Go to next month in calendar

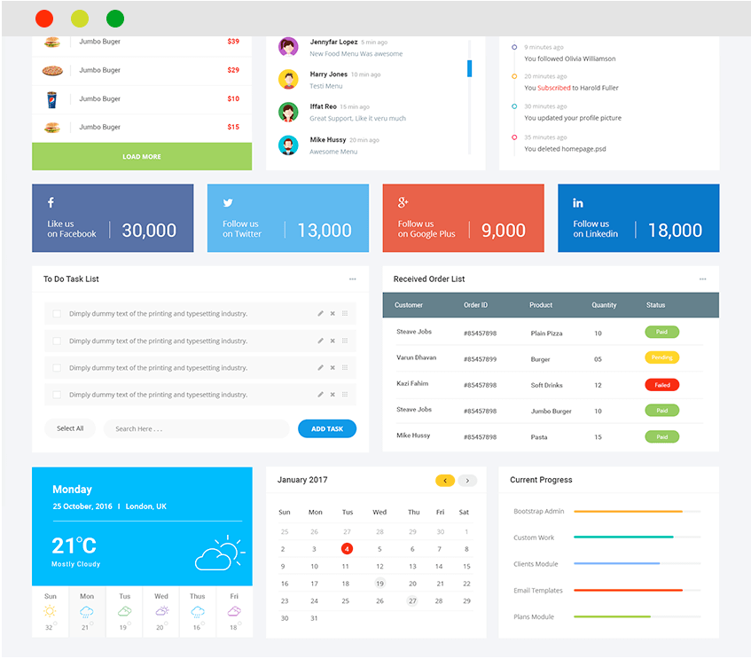[x=467, y=481]
